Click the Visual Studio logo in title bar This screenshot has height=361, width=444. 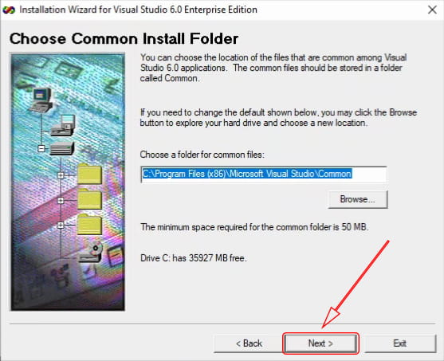[9, 10]
